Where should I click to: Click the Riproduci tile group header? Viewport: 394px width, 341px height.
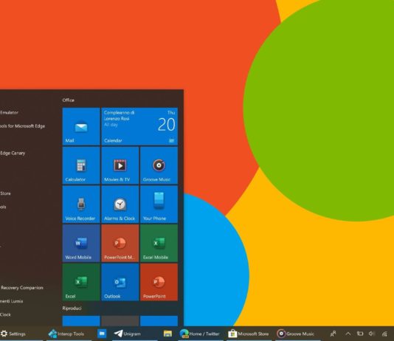(72, 308)
